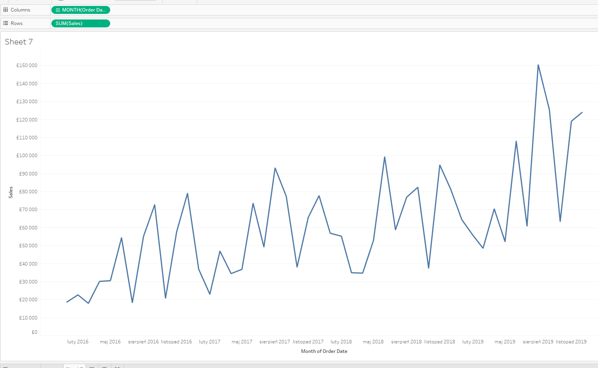Select the line's highest peak at sierpień 2019
The image size is (598, 368).
(x=538, y=65)
